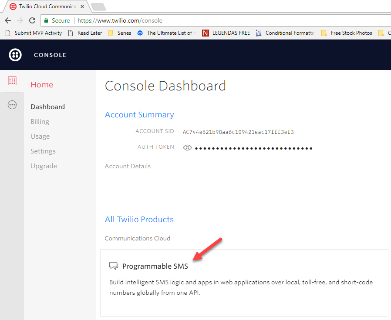Click the Programmable SMS description text
The height and width of the screenshot is (320, 391).
coord(241,287)
